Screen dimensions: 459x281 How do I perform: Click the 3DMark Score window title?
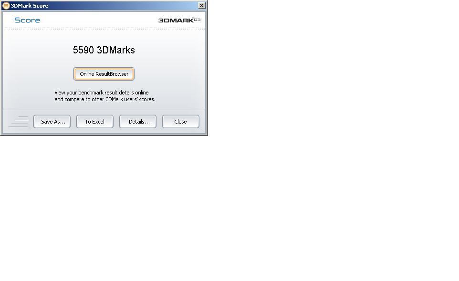coord(30,6)
